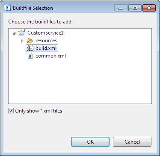Click the Ant buildfile icon beside build.xml
Viewport: 160px width, 156px height.
30,48
